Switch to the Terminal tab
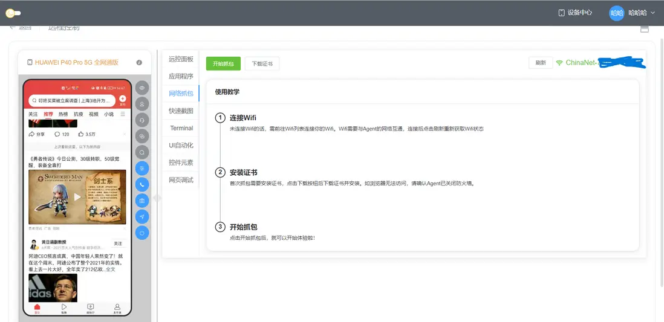The height and width of the screenshot is (322, 664). (181, 128)
